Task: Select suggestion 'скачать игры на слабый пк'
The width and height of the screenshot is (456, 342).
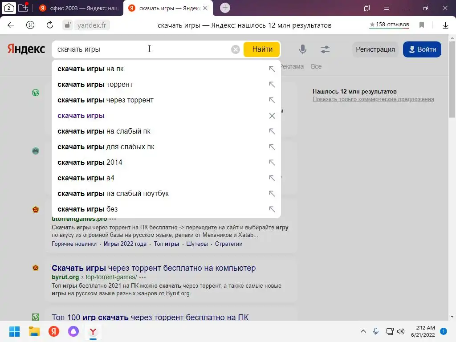Action: [166, 131]
